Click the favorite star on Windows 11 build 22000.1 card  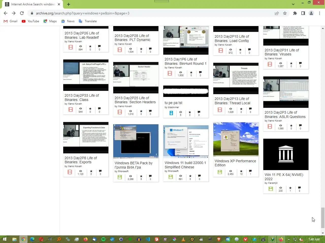point(190,176)
